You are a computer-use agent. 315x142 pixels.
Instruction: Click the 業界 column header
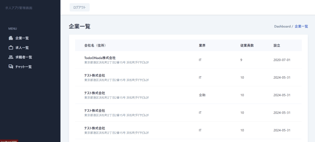(x=202, y=46)
